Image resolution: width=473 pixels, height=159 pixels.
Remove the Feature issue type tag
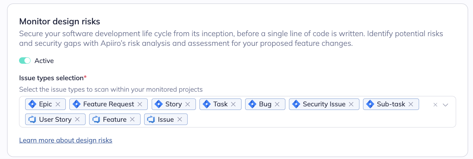[x=132, y=120]
